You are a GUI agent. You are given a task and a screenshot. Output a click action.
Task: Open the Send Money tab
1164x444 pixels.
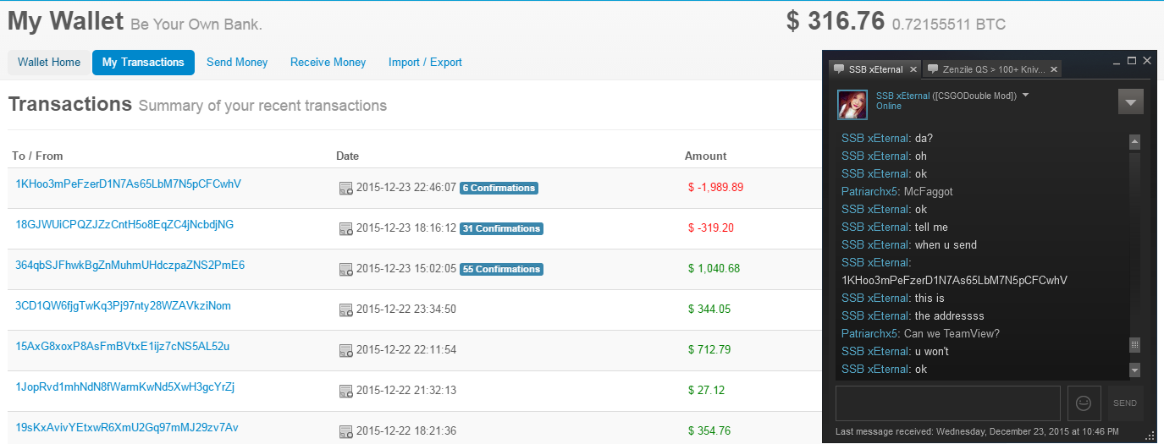coord(237,63)
